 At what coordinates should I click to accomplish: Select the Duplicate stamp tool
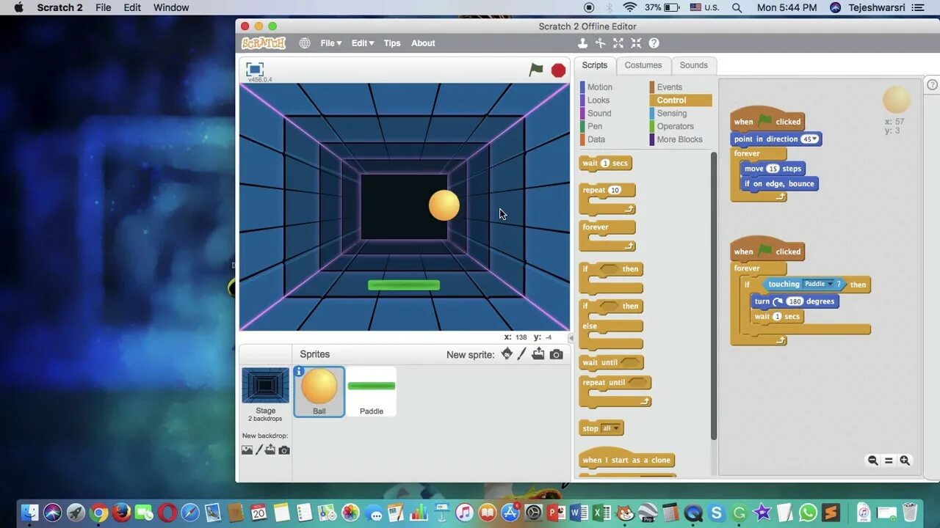pos(583,43)
